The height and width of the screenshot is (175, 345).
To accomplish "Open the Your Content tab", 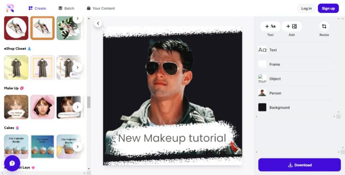I will point(101,8).
